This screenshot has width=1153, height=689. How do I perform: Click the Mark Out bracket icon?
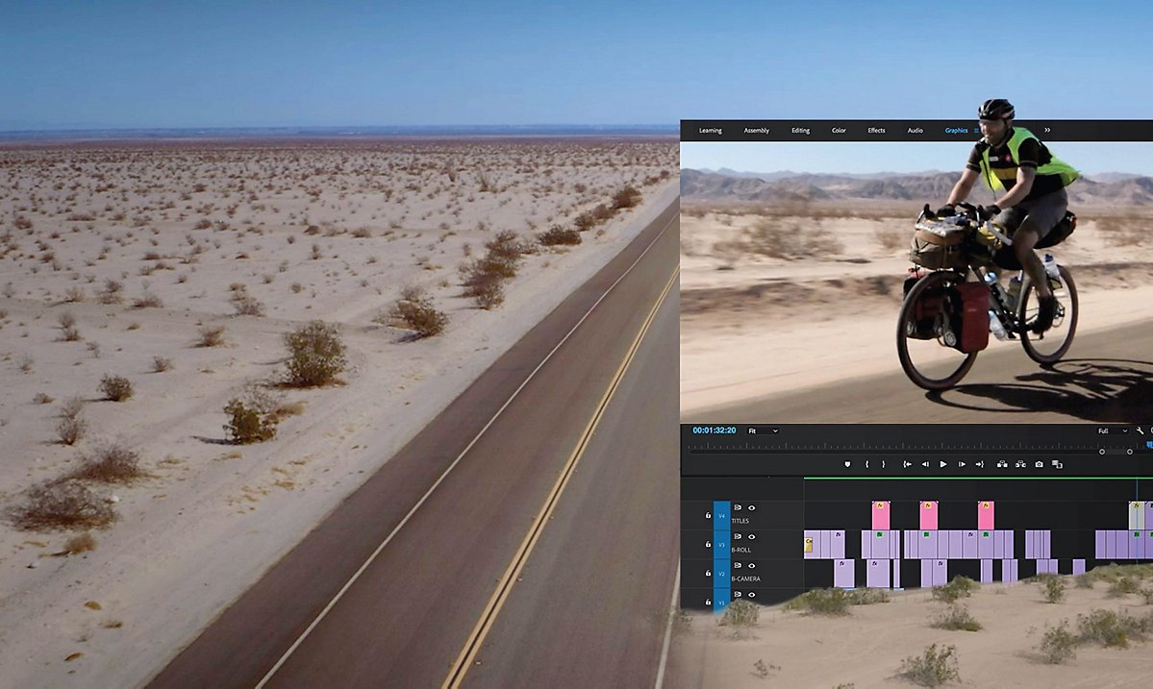coord(885,464)
